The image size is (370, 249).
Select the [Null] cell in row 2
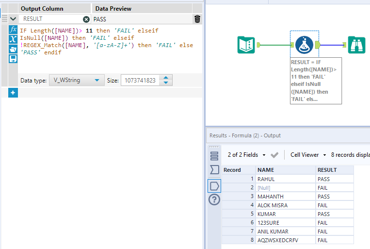click(286, 188)
